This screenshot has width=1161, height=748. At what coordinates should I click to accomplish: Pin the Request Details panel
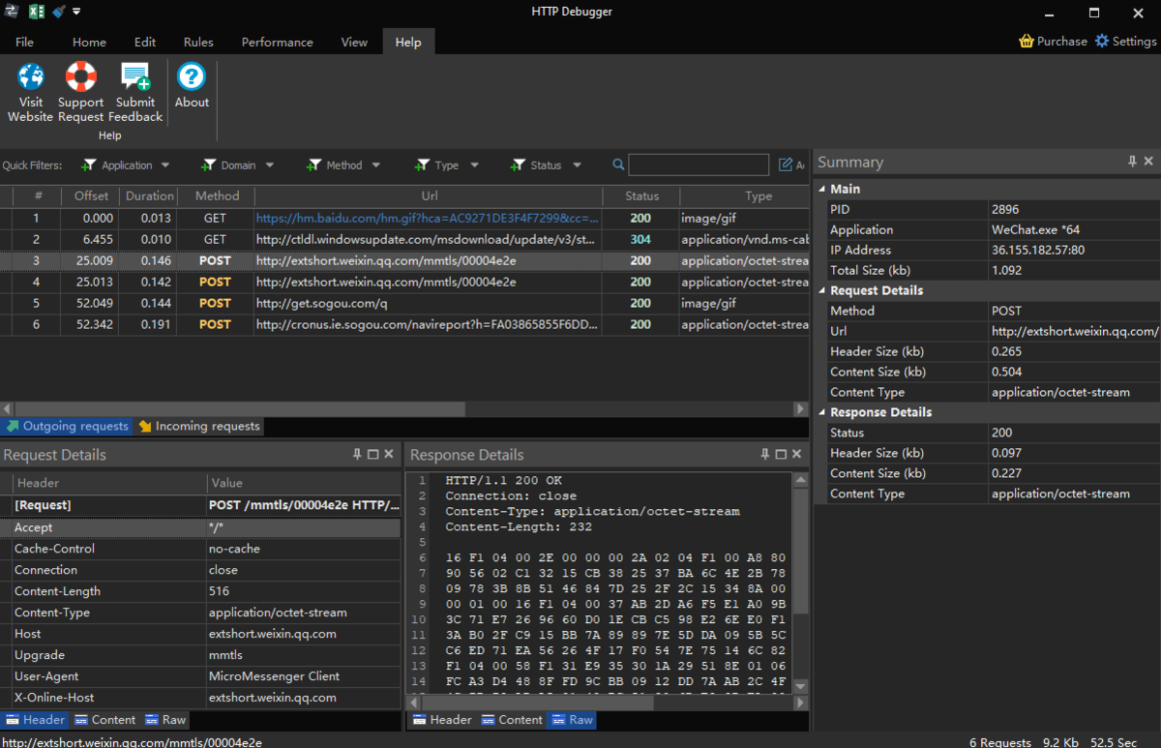point(356,454)
